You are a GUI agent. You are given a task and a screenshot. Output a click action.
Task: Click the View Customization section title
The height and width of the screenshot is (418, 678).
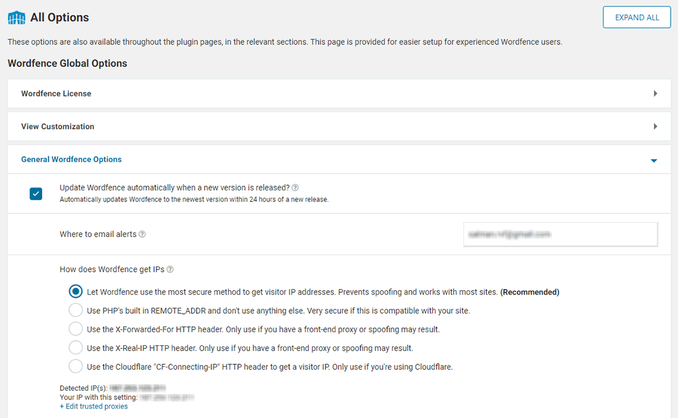58,126
